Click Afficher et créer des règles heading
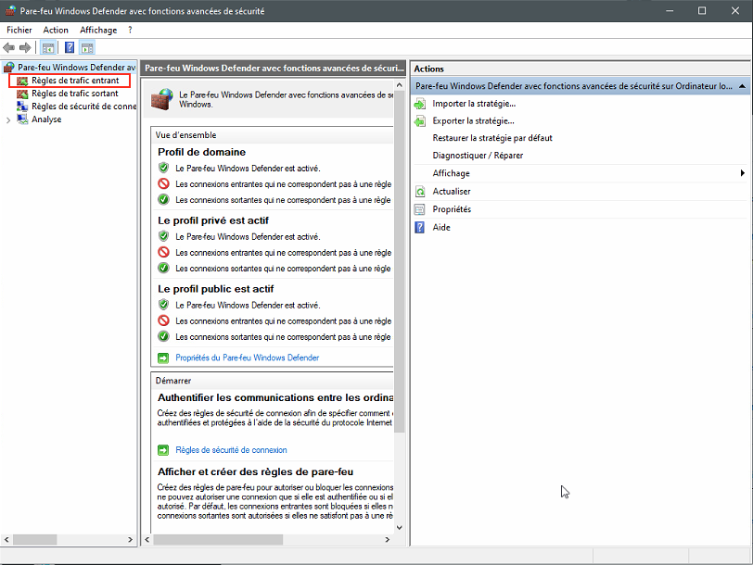753x565 pixels. point(256,472)
